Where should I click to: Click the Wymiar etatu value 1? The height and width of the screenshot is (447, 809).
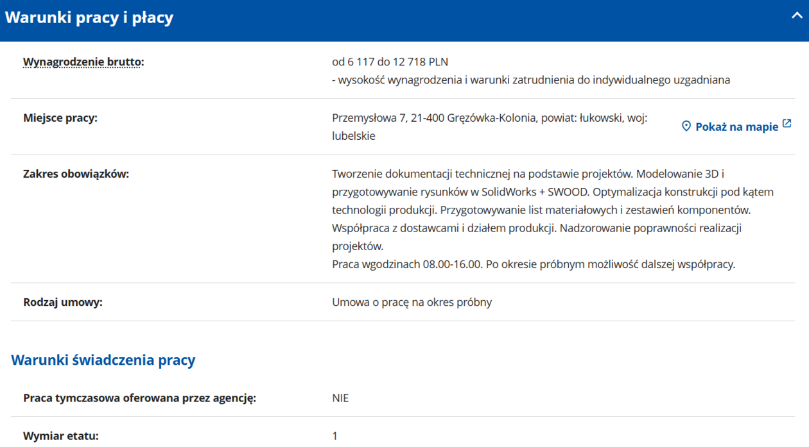pyautogui.click(x=335, y=436)
